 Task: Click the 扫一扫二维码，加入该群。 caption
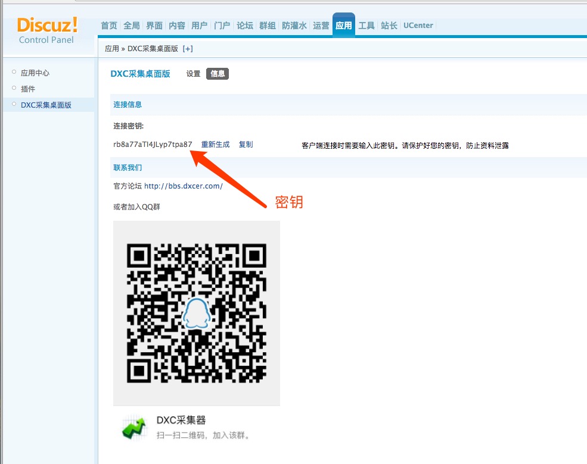[203, 435]
